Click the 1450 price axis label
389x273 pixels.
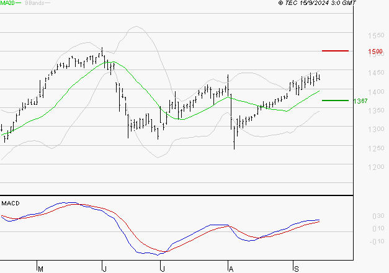pos(376,73)
